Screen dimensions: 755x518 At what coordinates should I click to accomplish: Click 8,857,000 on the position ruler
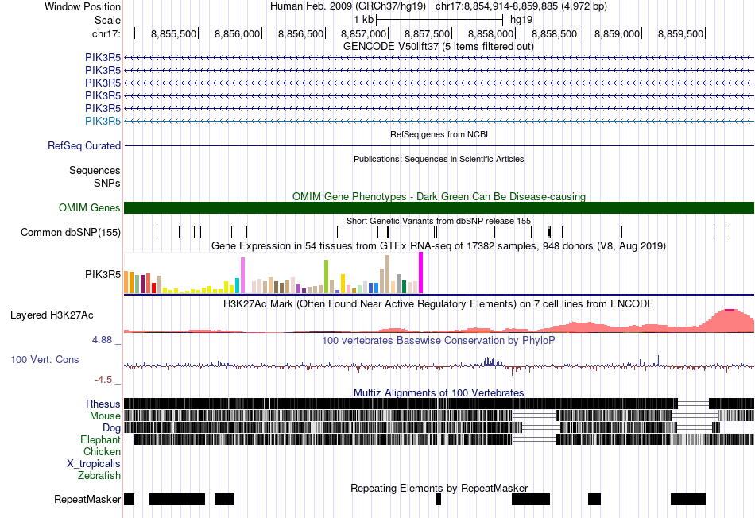point(363,33)
